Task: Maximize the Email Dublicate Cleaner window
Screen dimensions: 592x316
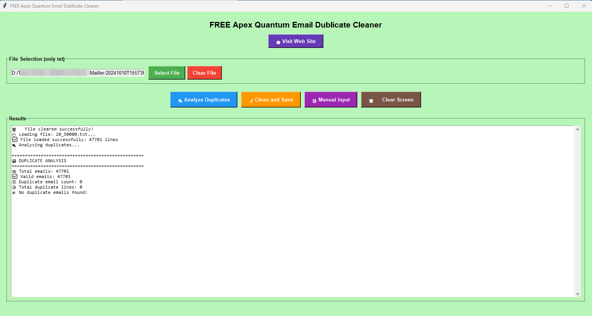Action: point(566,6)
